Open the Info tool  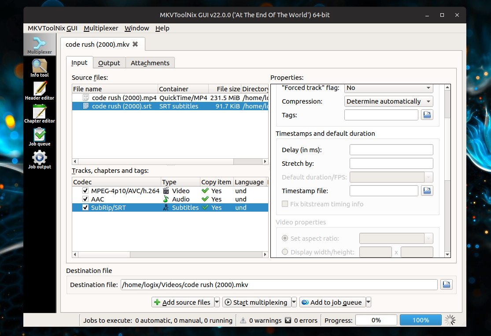click(40, 68)
